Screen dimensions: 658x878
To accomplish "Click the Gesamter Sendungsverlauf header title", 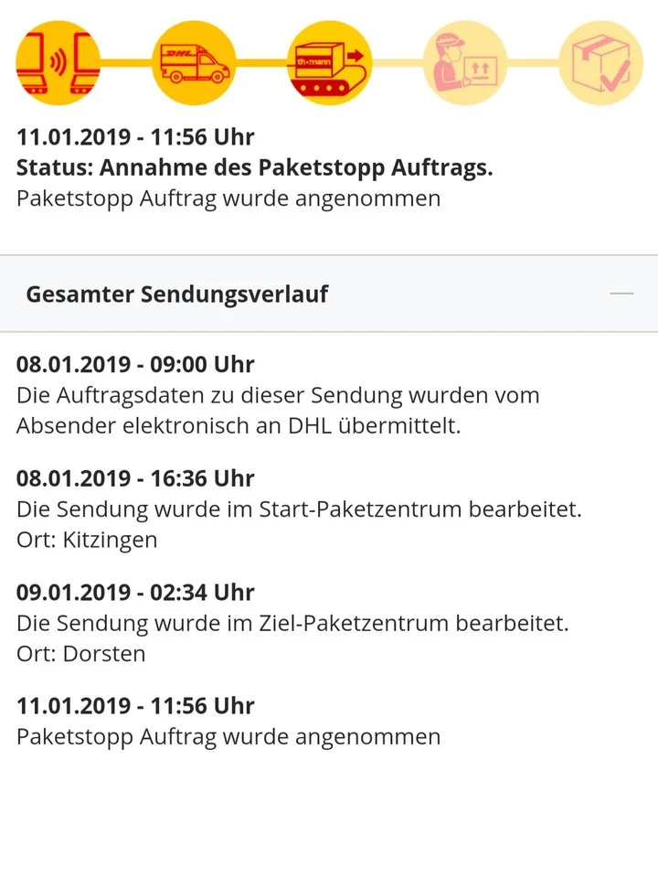I will coord(177,294).
